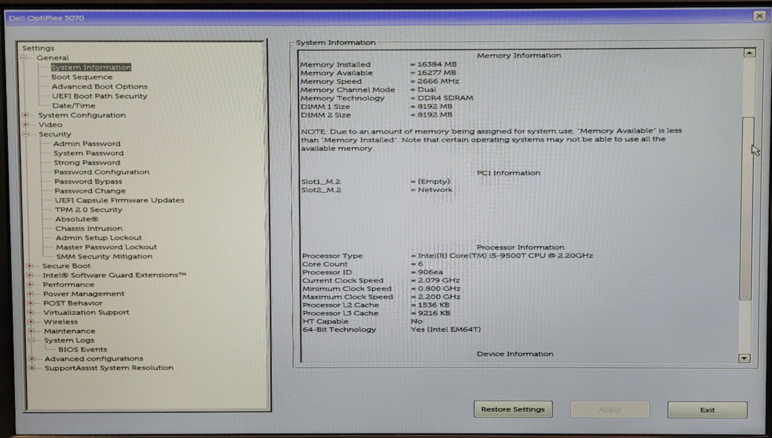This screenshot has height=438, width=772.
Task: Select the POST Behavior category
Action: pyautogui.click(x=73, y=303)
